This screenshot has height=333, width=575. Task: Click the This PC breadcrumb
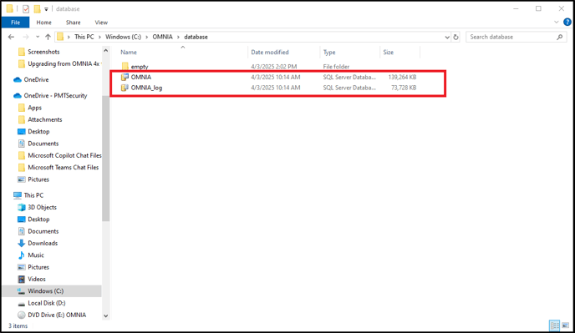point(84,37)
